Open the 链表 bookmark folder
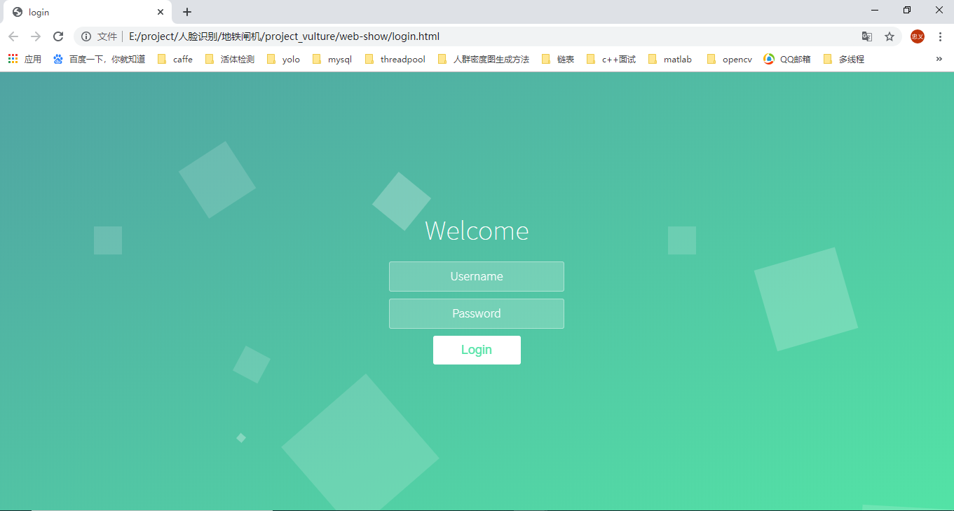 [558, 60]
